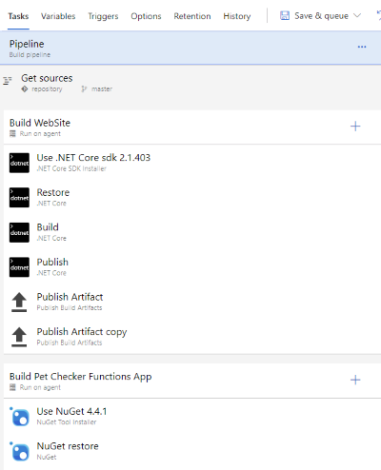Click the NuGet icon for NuGet restore
This screenshot has width=381, height=470.
pyautogui.click(x=20, y=452)
